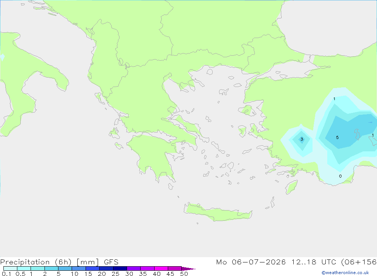Click the legend label '50'

coord(184,274)
